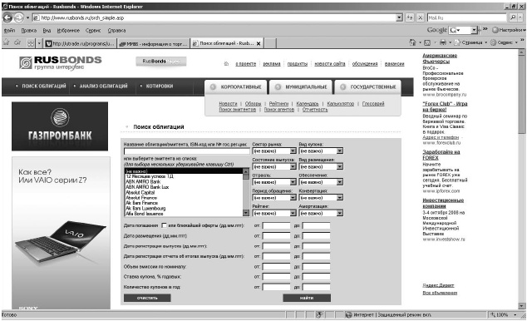This screenshot has width=527, height=321.
Task: Open Favorites star icon in toolbar
Action: pyautogui.click(x=6, y=42)
